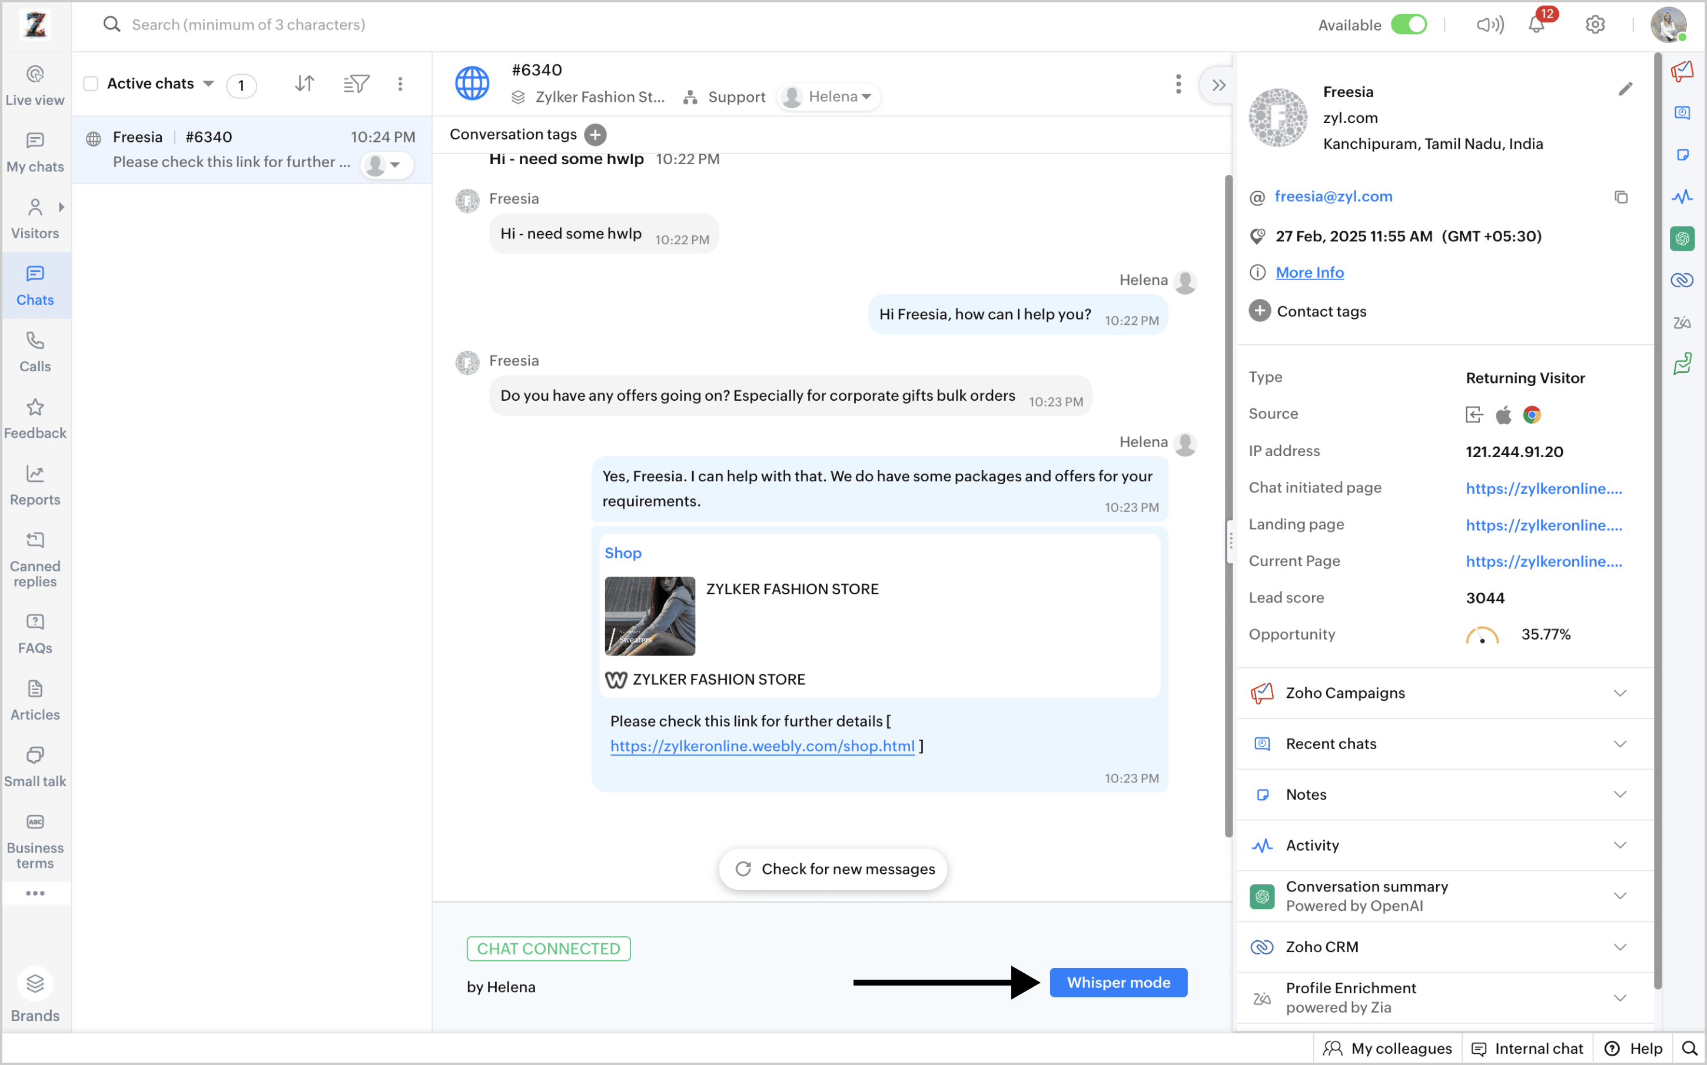Click the search input field
This screenshot has height=1065, width=1707.
pos(248,25)
